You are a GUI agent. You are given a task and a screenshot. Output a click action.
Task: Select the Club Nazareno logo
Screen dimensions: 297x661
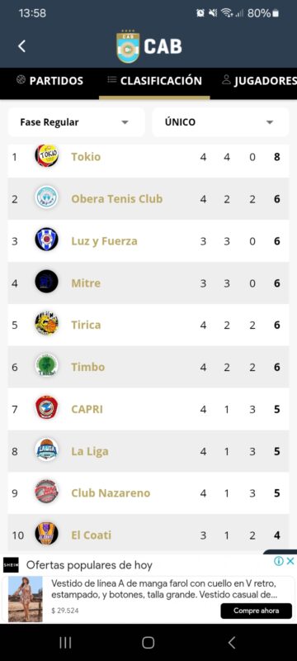tap(46, 492)
